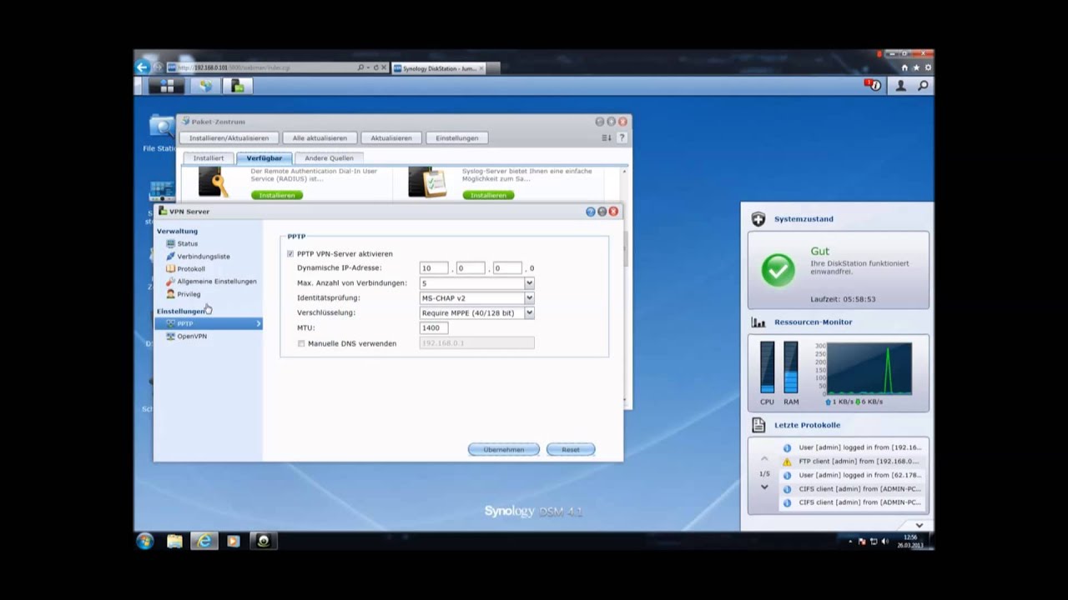Click the first IP octet field showing 10

pyautogui.click(x=434, y=268)
